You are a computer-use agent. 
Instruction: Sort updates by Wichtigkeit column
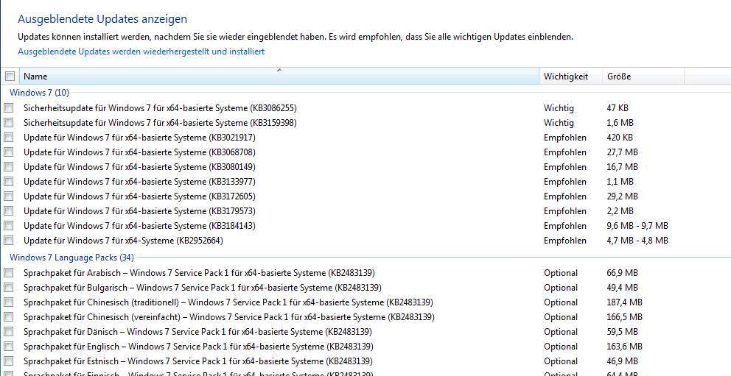tap(566, 77)
